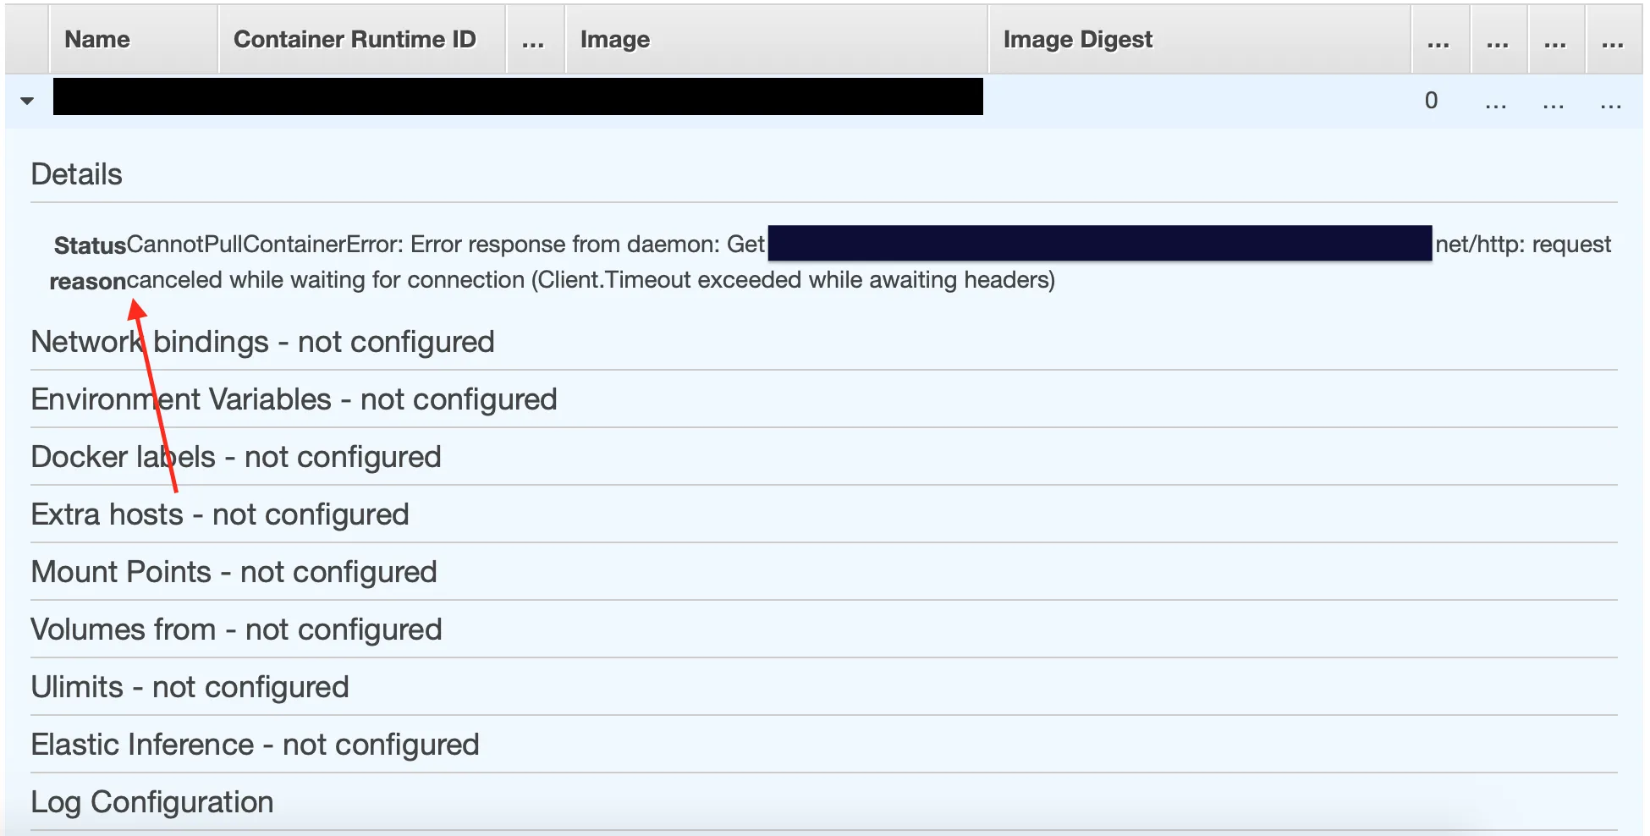Click the 0 value in the container row

(x=1431, y=101)
